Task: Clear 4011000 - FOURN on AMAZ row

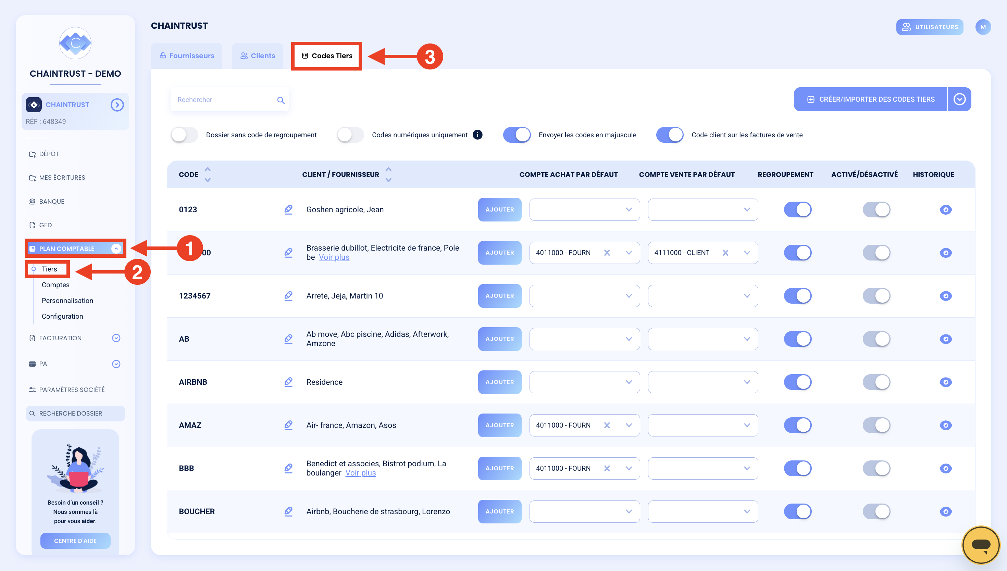Action: [607, 425]
